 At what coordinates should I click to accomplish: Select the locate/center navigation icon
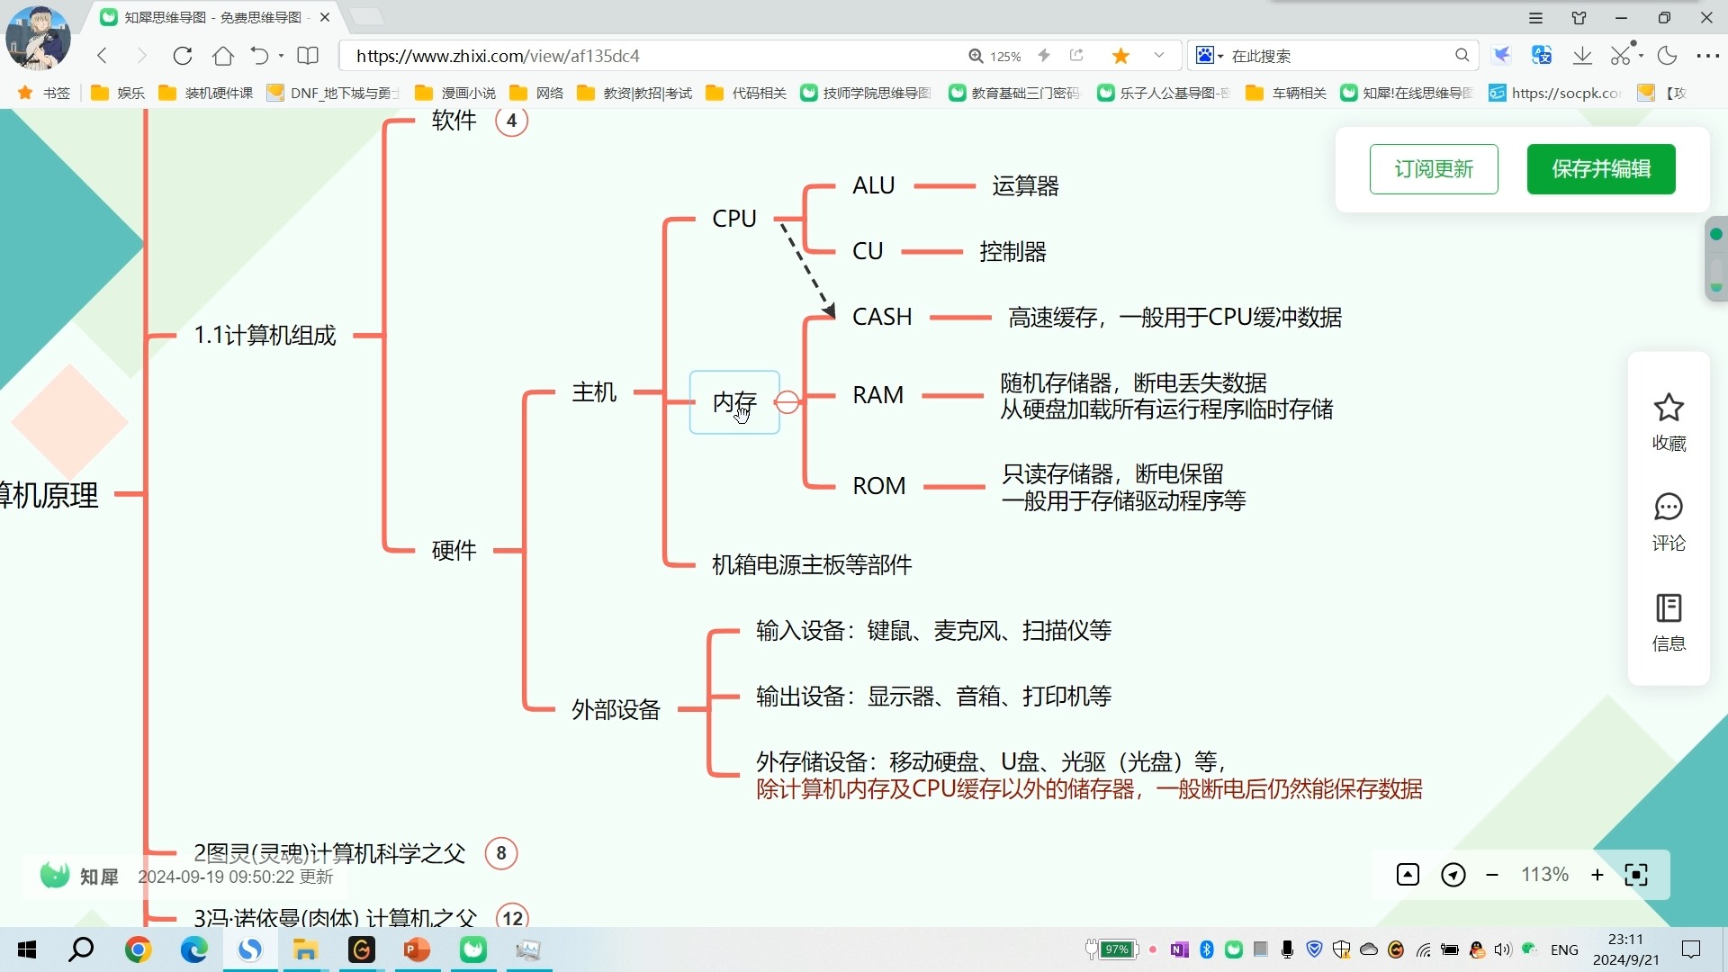[1453, 874]
